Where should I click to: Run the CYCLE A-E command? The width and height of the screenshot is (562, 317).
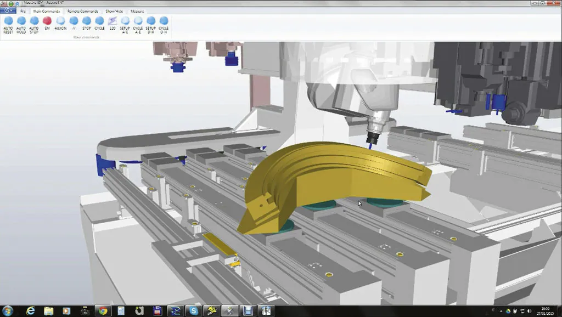(x=138, y=21)
